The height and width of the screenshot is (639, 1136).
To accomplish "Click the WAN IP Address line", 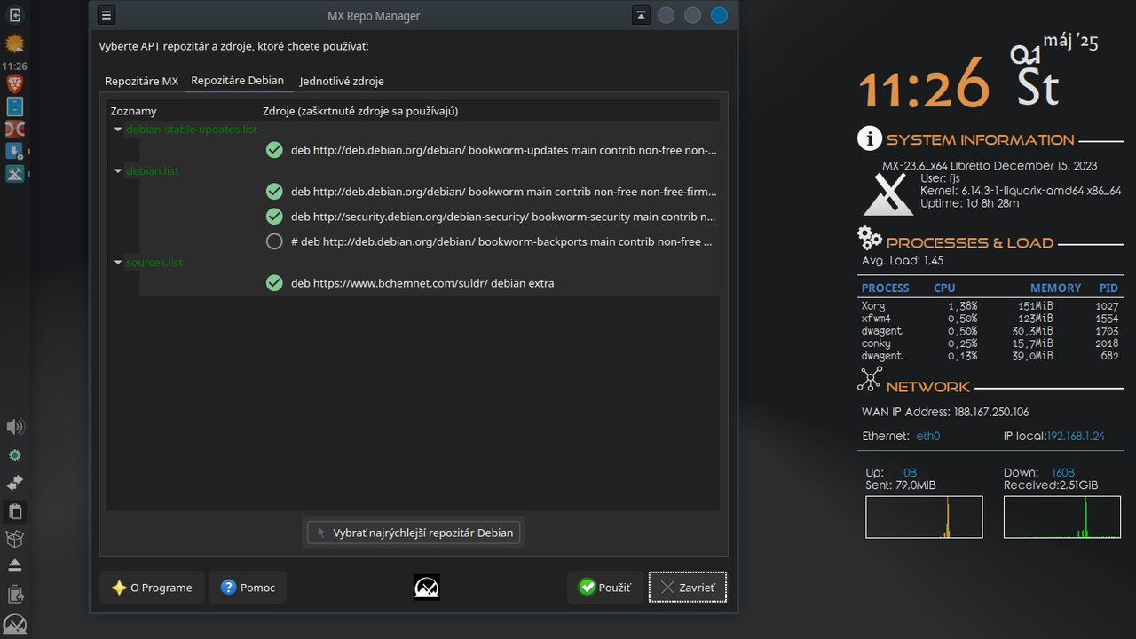I will [x=945, y=412].
